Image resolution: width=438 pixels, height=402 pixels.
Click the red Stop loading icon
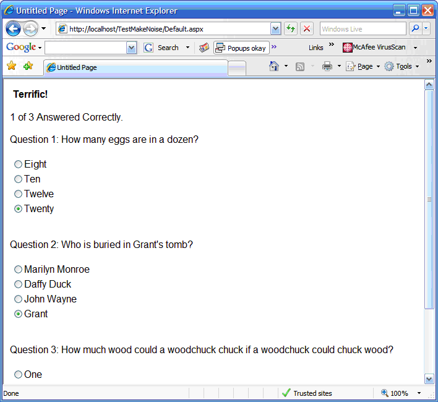[307, 28]
